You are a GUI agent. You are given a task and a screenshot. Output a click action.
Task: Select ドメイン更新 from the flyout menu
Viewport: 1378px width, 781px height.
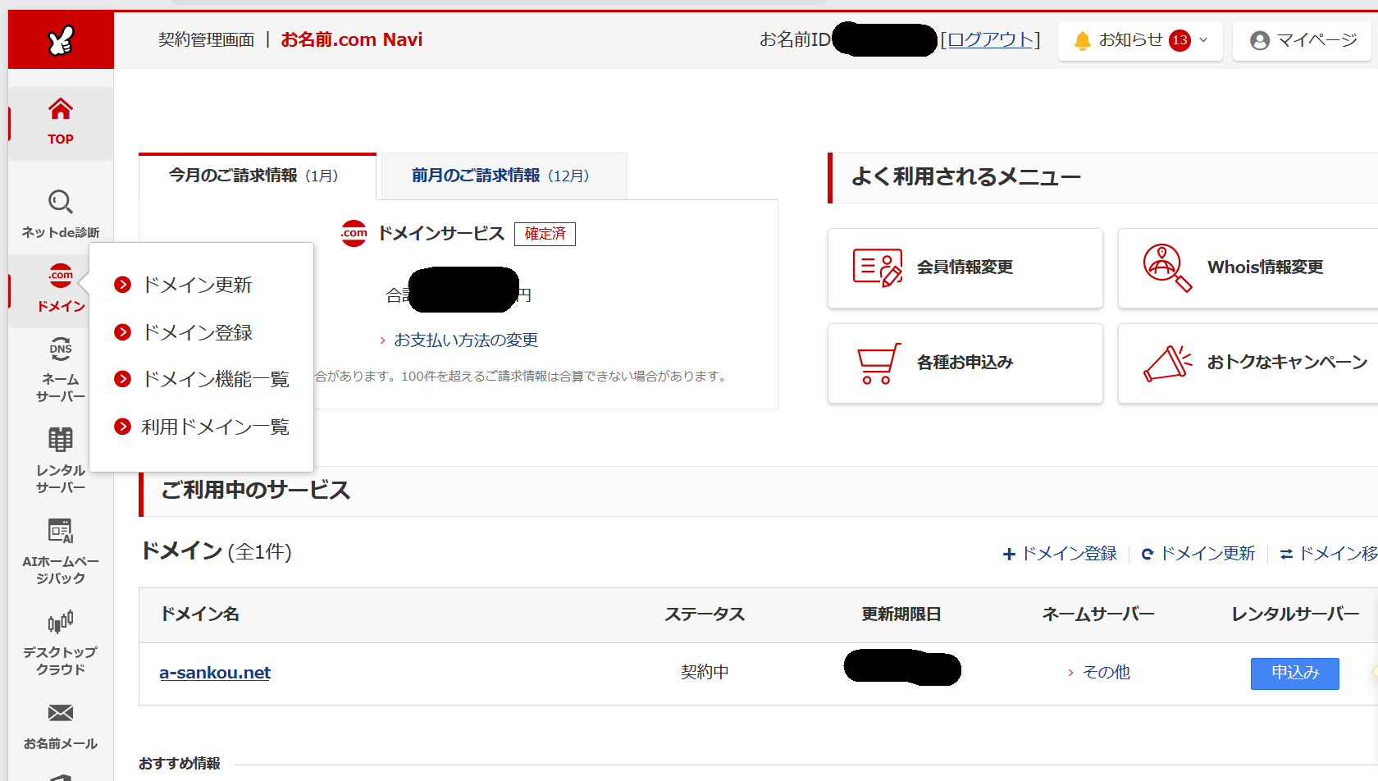click(x=197, y=285)
